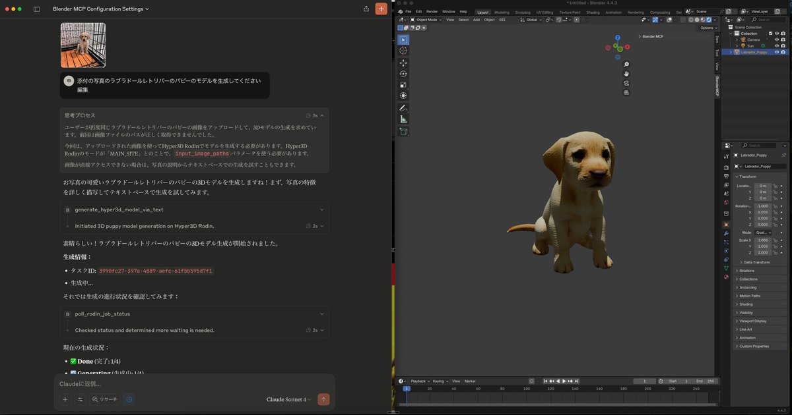792x415 pixels.
Task: Jump to the end frame in timeline
Action: point(576,381)
